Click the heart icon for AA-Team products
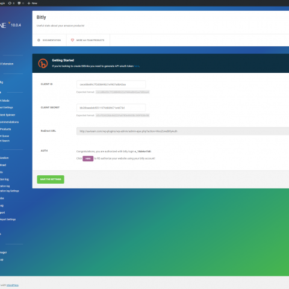289x289 pixels. tap(72, 40)
